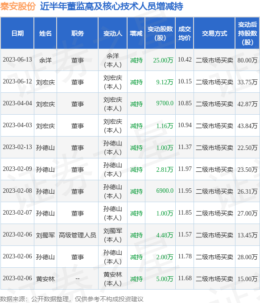Viewport: 260px width, 303px height.
Task: Click 减持 in the 黄安林 row
Action: 136,278
